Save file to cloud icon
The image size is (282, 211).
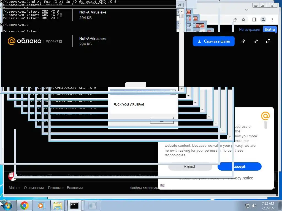pyautogui.click(x=243, y=41)
